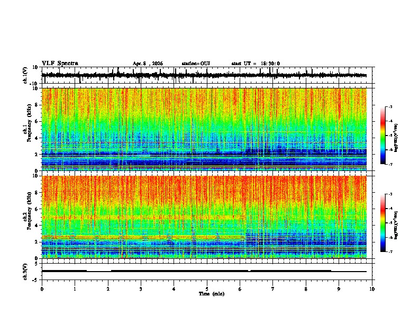419x324 pixels.
Task: Click time axis tick label "3"
Action: (141, 289)
